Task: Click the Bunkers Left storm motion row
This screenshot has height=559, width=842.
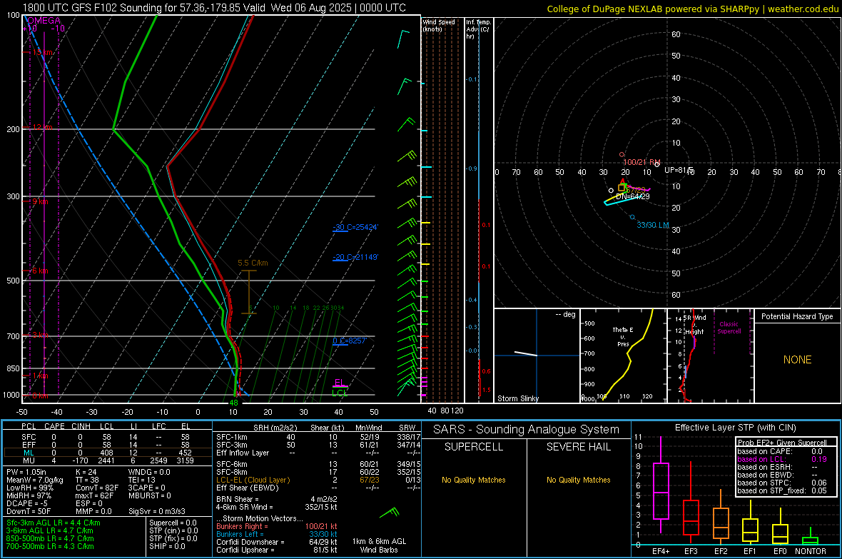Action: click(277, 534)
